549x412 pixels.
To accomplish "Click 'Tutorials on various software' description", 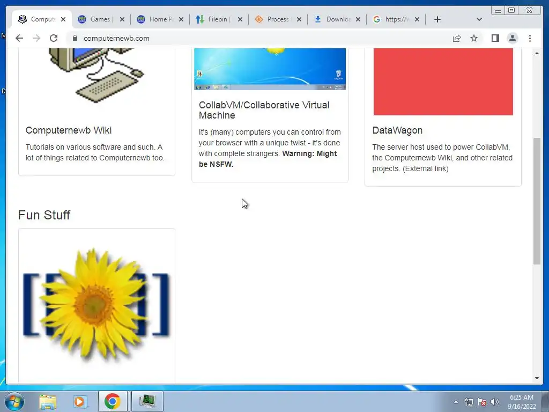I will coord(95,152).
